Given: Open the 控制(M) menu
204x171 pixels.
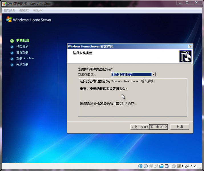Looking at the screenshot, I should click(x=9, y=10).
